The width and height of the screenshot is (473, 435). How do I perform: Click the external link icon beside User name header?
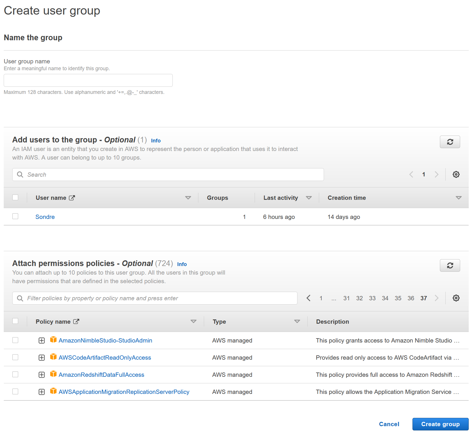point(72,197)
